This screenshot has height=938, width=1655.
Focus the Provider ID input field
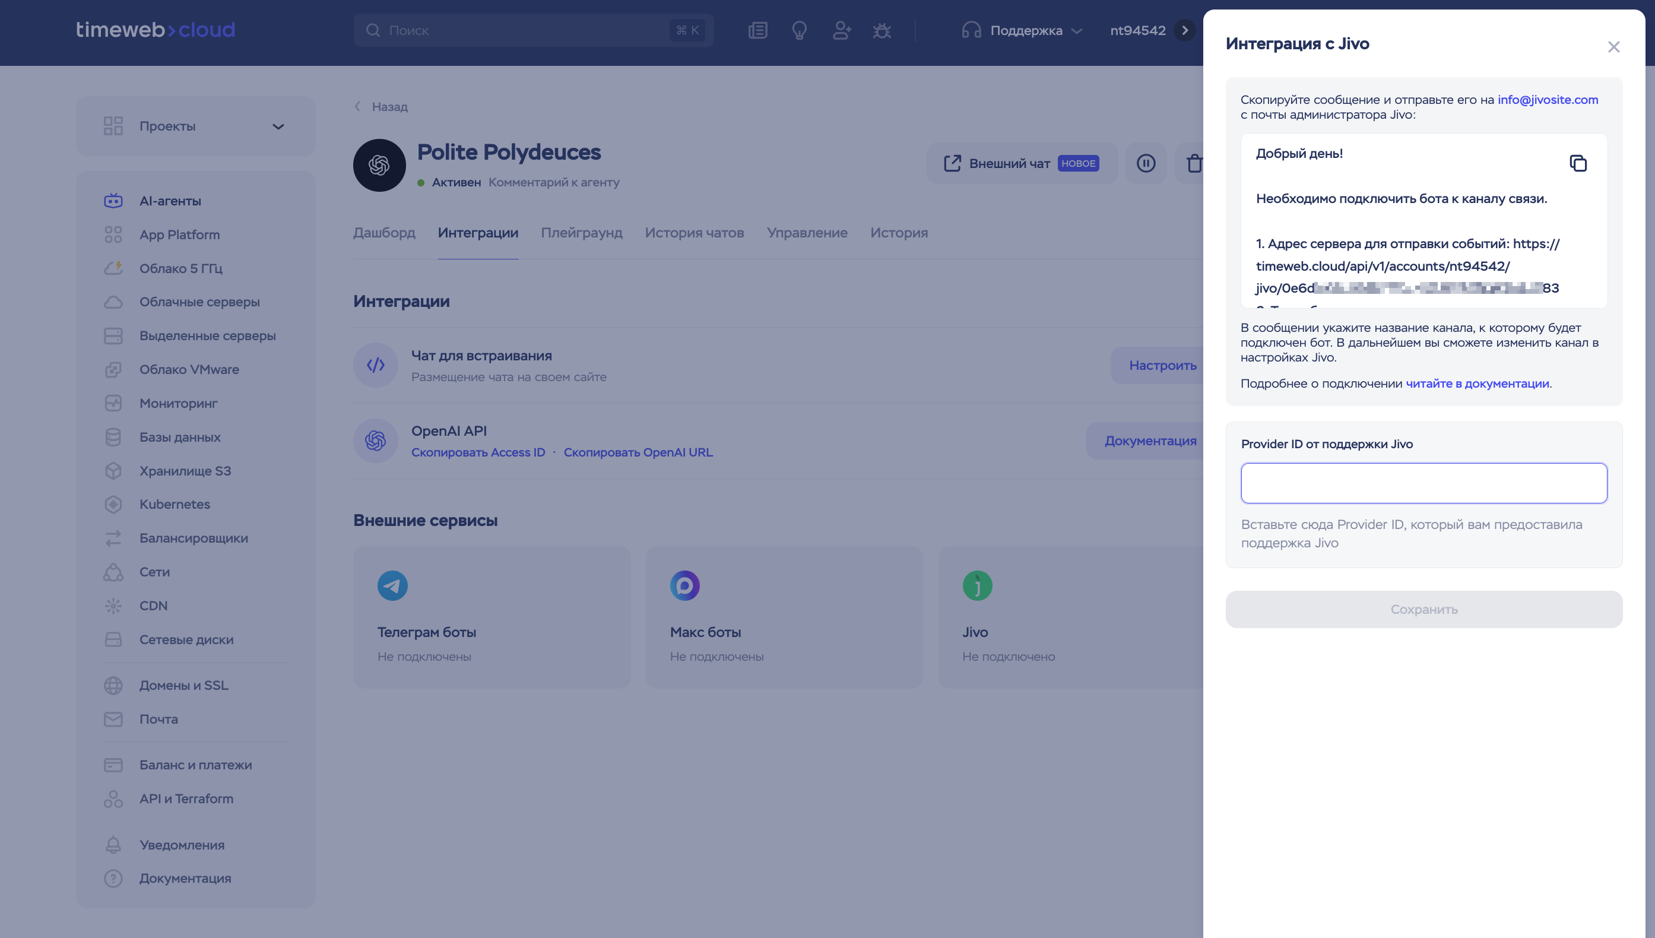pos(1424,483)
